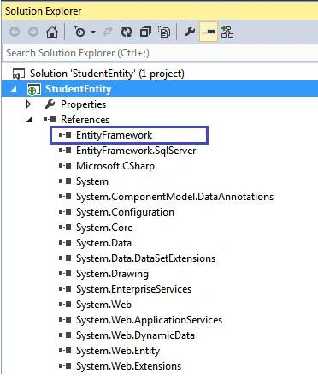Select System.EnterpriseServices reference
Screen dimensions: 318x385
pos(133,289)
